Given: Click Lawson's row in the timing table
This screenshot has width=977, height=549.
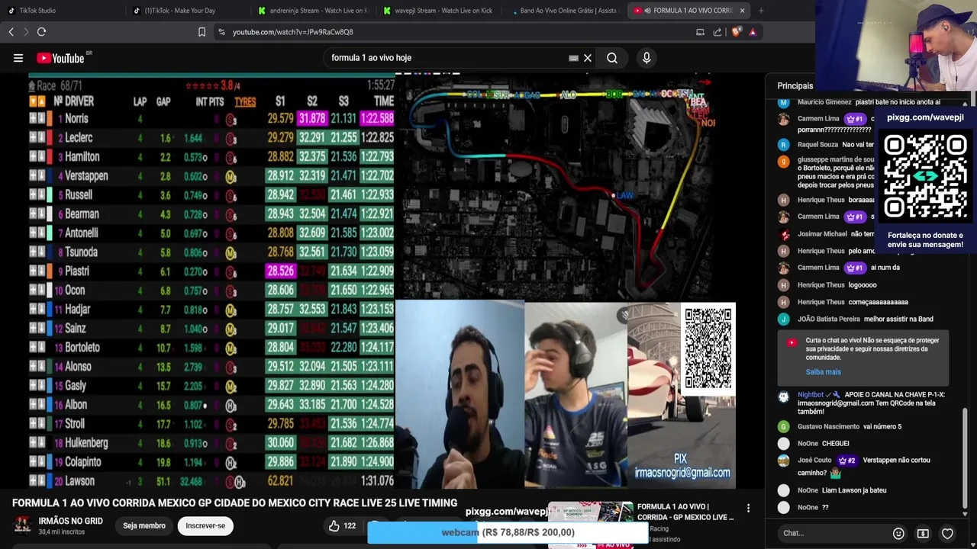Looking at the screenshot, I should coord(211,481).
